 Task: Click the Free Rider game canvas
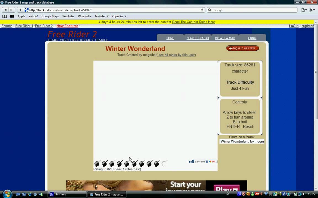(155, 110)
